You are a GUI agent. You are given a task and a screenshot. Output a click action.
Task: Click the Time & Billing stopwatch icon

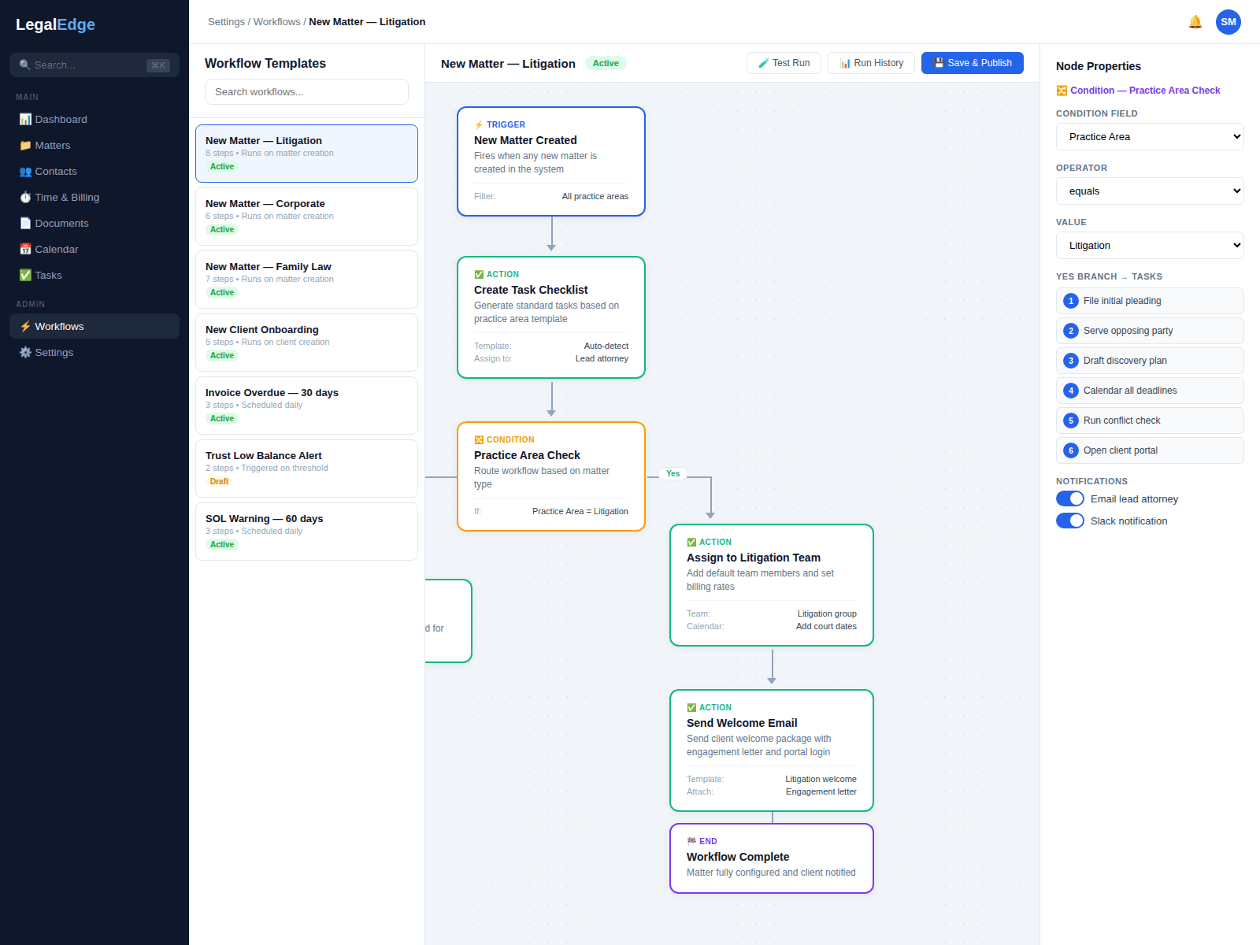[x=25, y=198]
